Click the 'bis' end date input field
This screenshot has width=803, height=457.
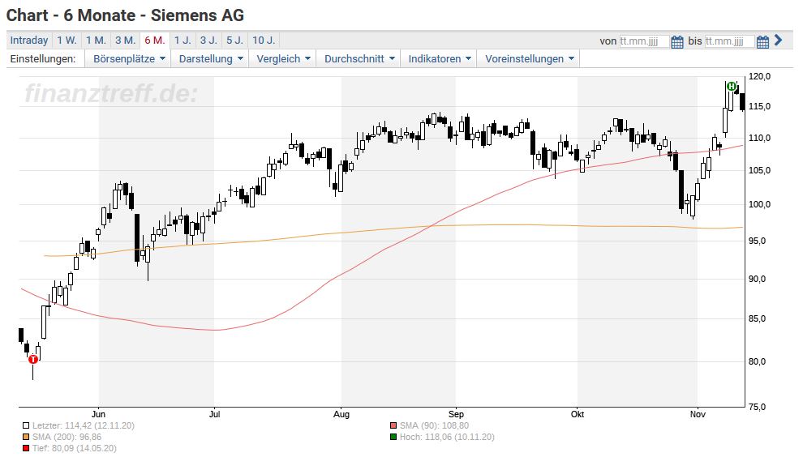[729, 41]
